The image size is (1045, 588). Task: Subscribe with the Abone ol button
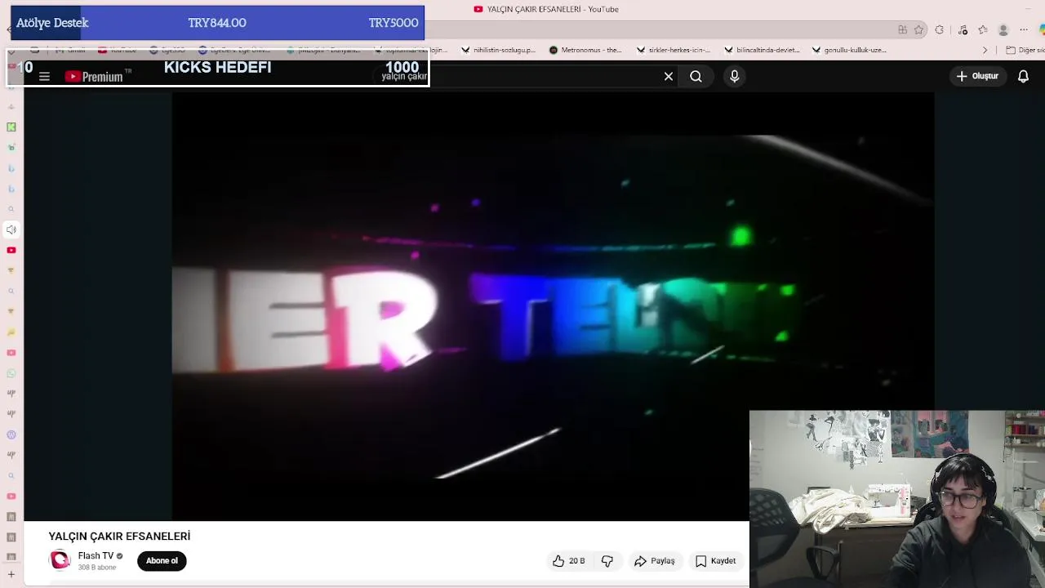coord(162,561)
